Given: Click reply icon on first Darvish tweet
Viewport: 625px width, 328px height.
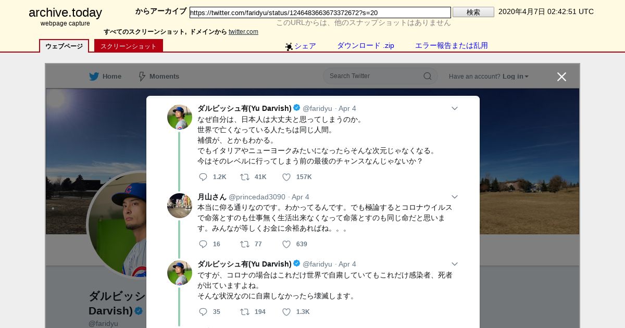Looking at the screenshot, I should click(x=203, y=177).
